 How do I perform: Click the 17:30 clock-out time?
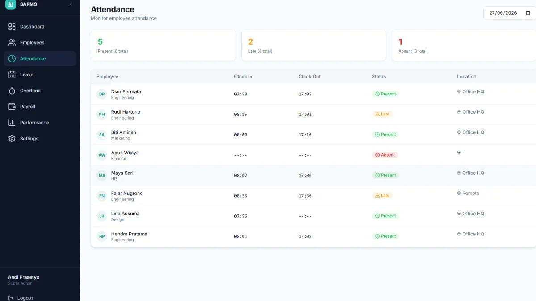[305, 196]
